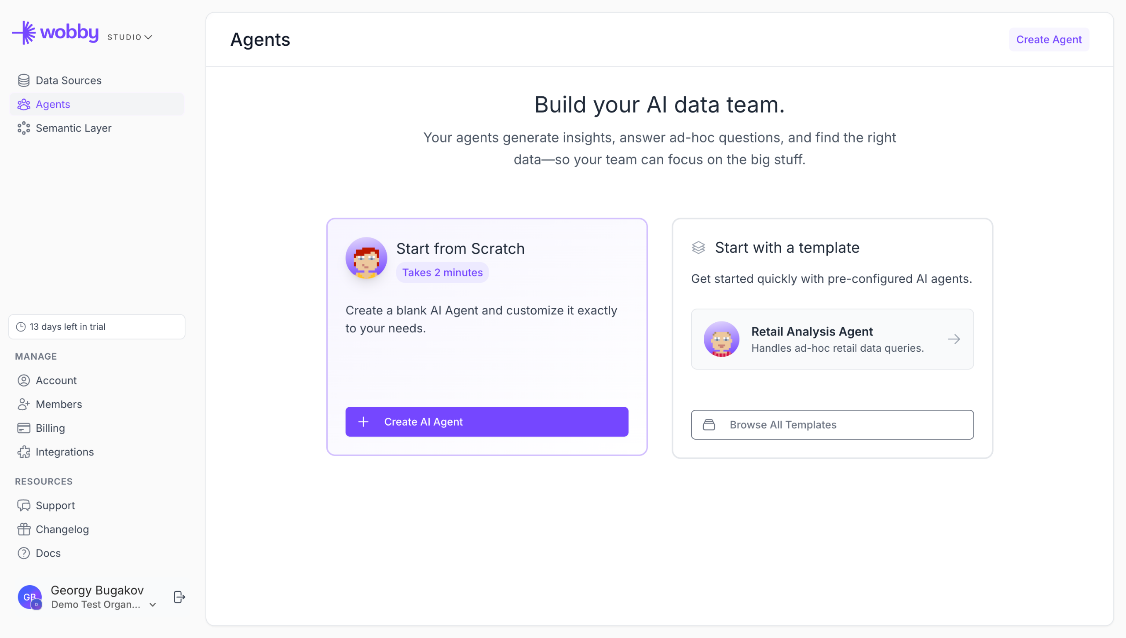The width and height of the screenshot is (1126, 638).
Task: Click the Create AI Agent button
Action: tap(486, 422)
